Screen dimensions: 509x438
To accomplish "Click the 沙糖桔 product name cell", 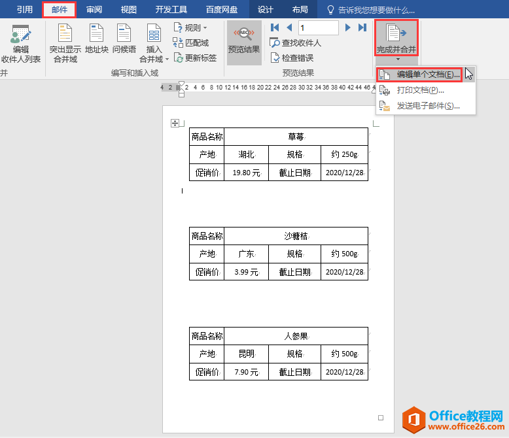I will click(296, 236).
